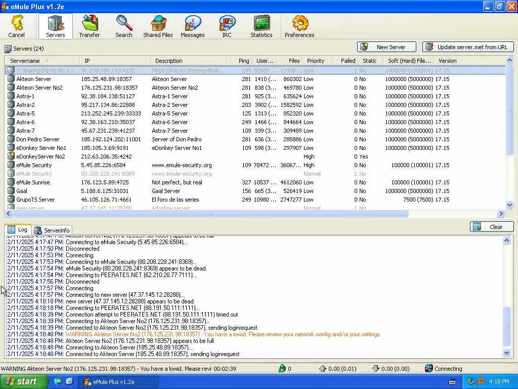518x389 pixels.
Task: Click the Don Pedro Server icon
Action: point(11,139)
